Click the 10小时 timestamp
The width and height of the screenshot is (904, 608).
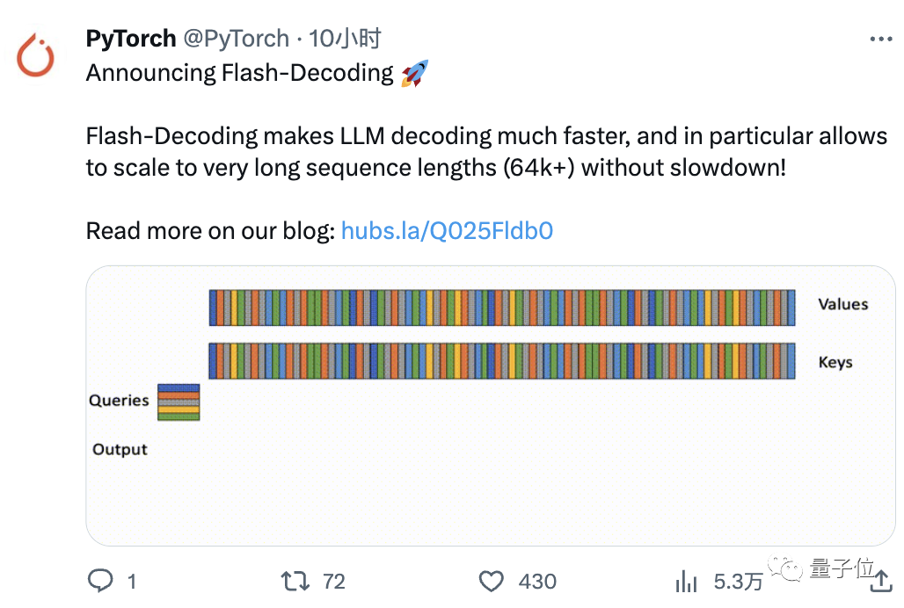point(345,39)
